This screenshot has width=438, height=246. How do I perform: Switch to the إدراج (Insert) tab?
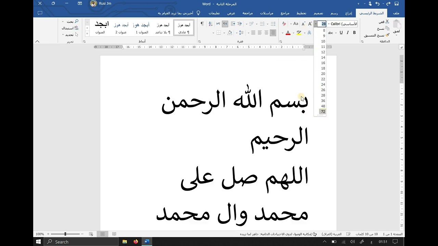(x=348, y=13)
